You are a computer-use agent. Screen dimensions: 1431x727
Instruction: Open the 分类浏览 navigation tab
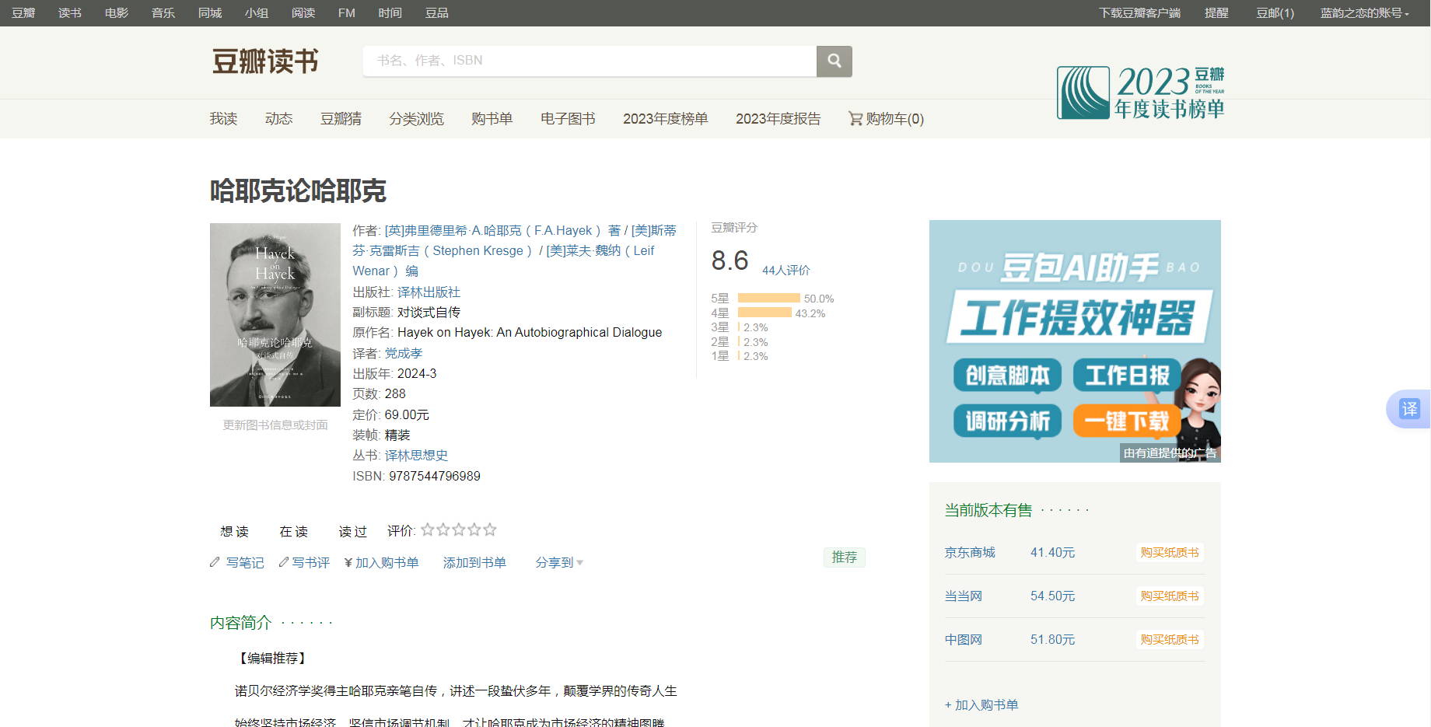pos(416,119)
